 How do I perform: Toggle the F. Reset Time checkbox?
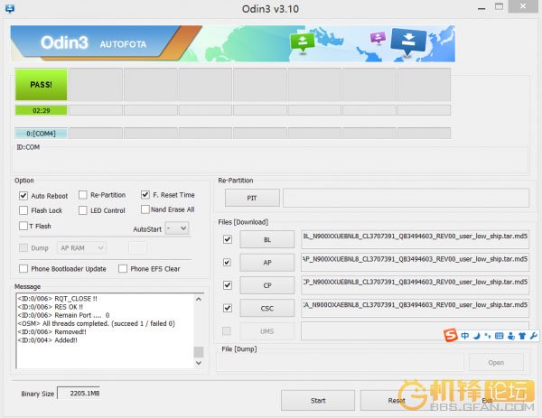click(x=145, y=195)
